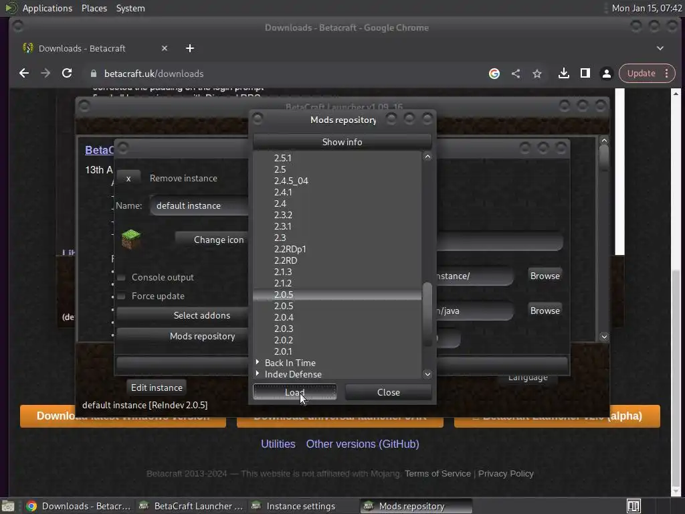Click Edit instance button

pyautogui.click(x=157, y=388)
